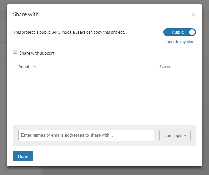Open the Upgrade my plan link
Screen dimensions: 209x175
click(179, 42)
